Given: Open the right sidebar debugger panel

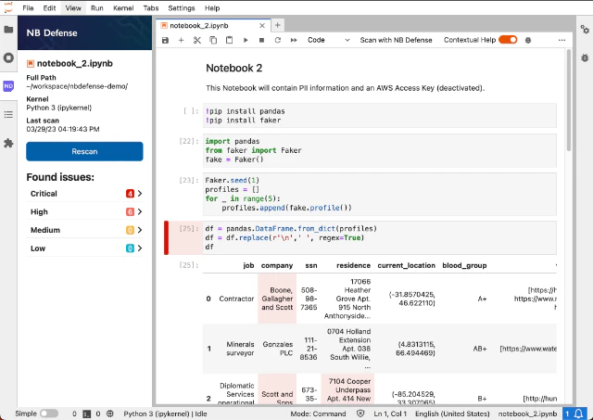Looking at the screenshot, I should click(x=585, y=57).
